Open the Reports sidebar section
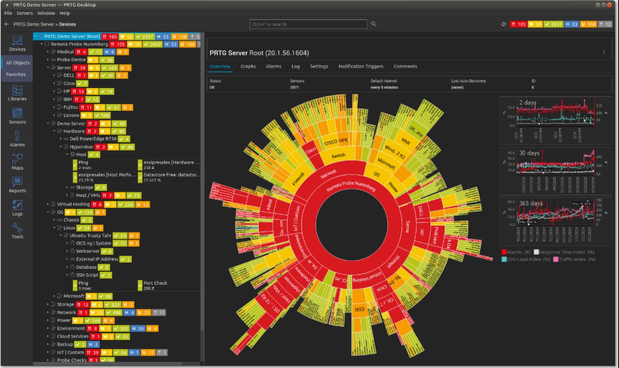 [x=17, y=185]
